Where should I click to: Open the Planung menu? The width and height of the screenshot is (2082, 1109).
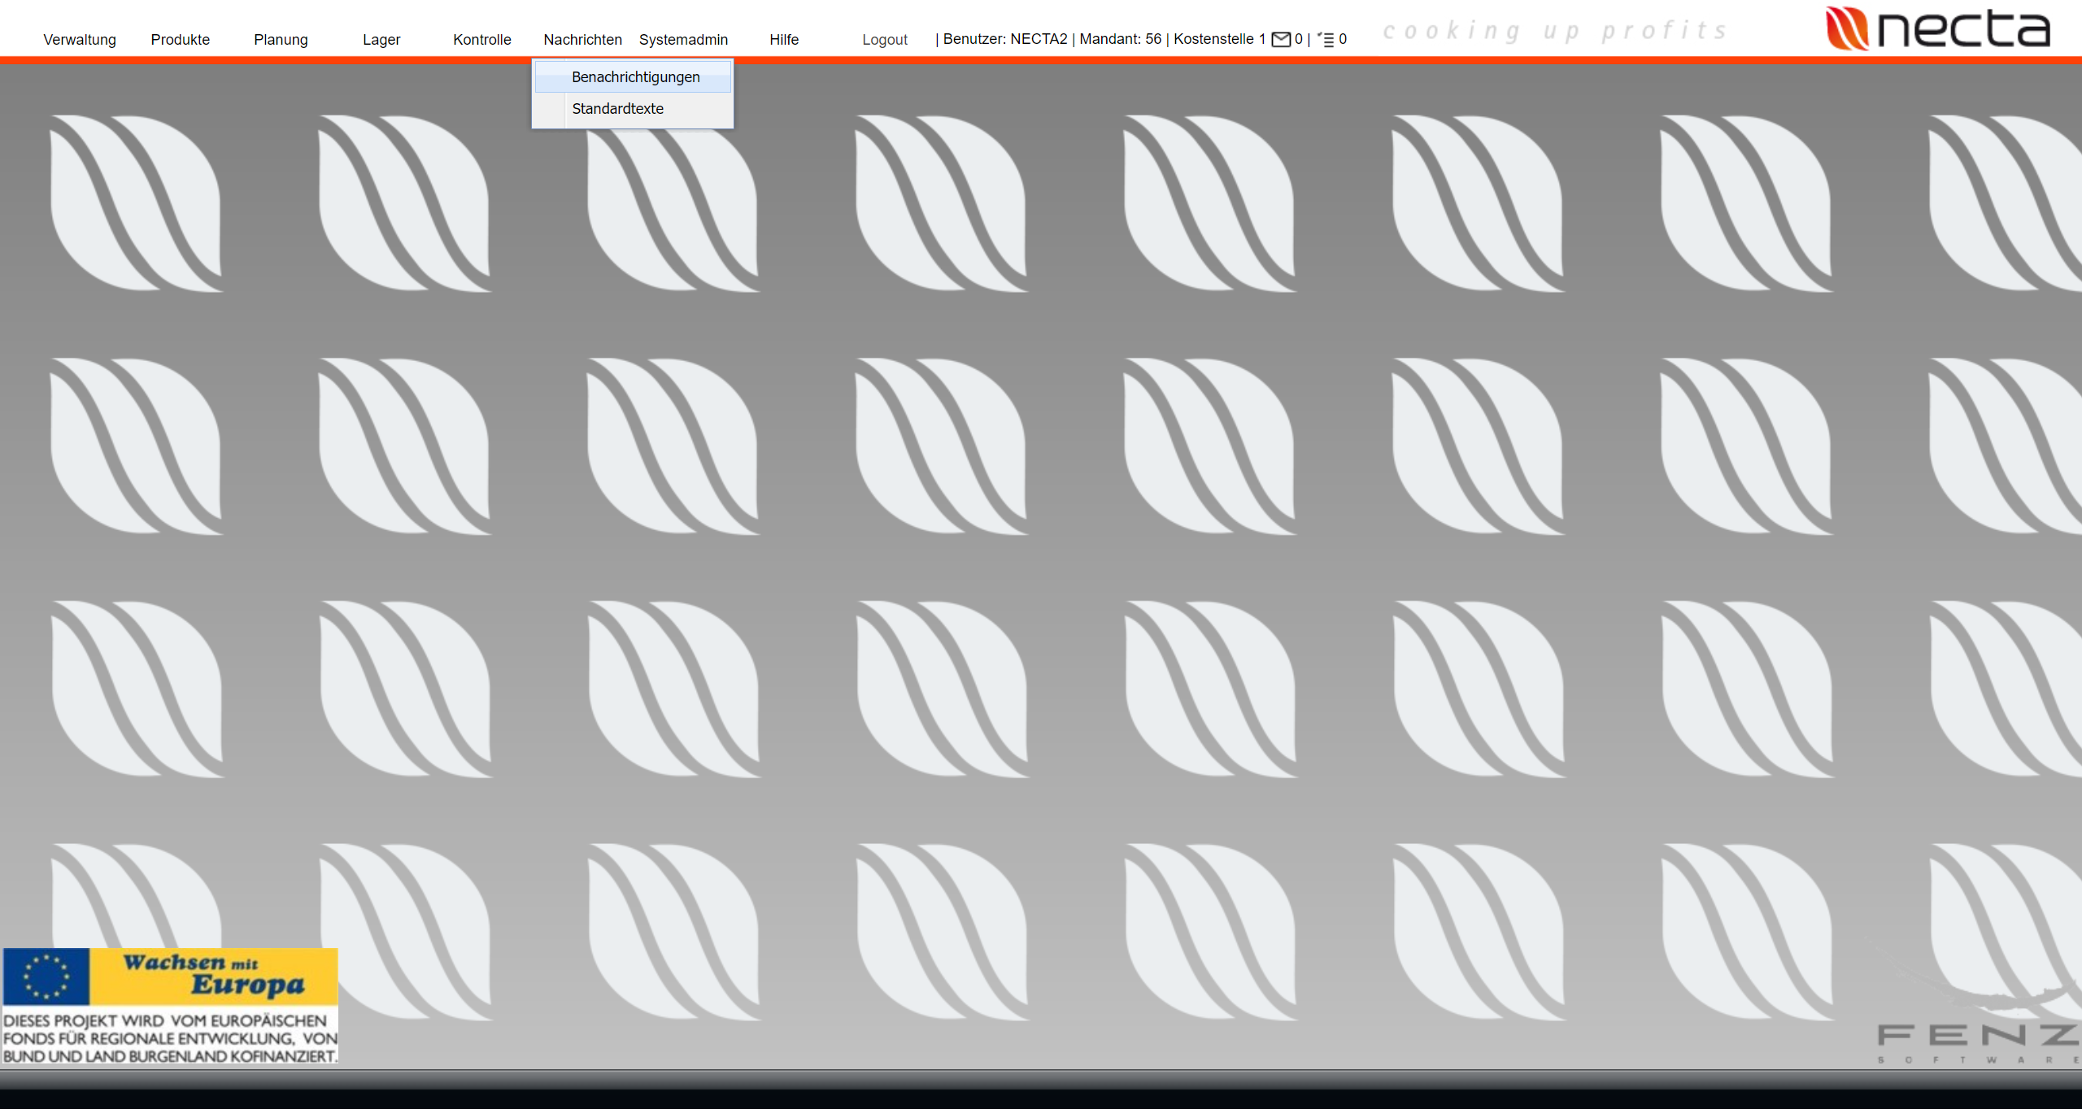pyautogui.click(x=281, y=40)
